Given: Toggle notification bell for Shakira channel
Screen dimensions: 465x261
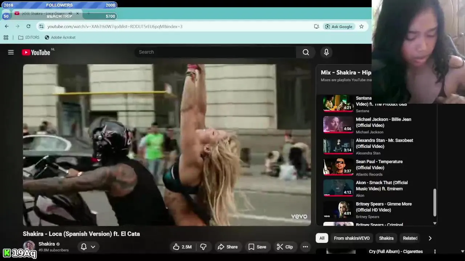Looking at the screenshot, I should coord(84,247).
